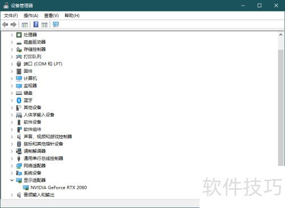Click the scan for hardware changes monitor icon

tap(56, 24)
